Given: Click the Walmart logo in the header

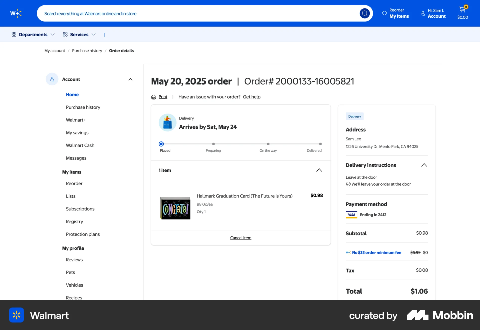Looking at the screenshot, I should pos(16,13).
